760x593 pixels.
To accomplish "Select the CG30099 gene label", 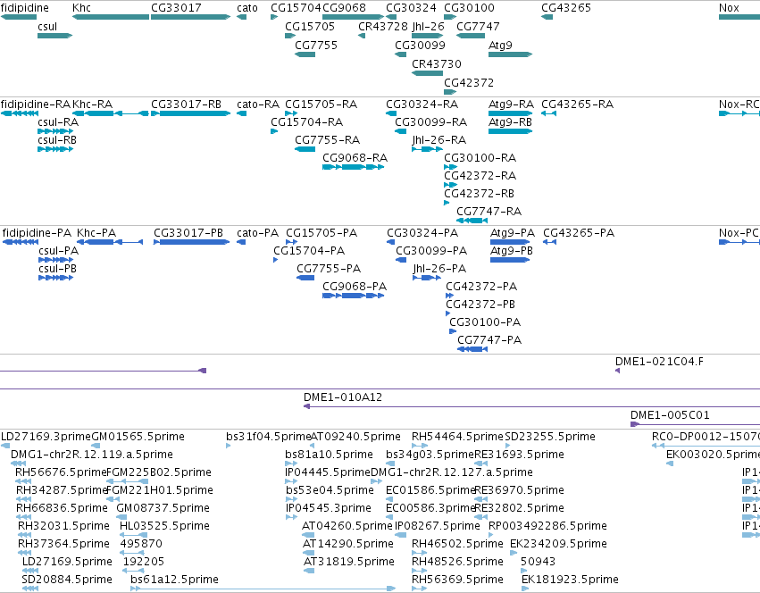I will point(421,46).
